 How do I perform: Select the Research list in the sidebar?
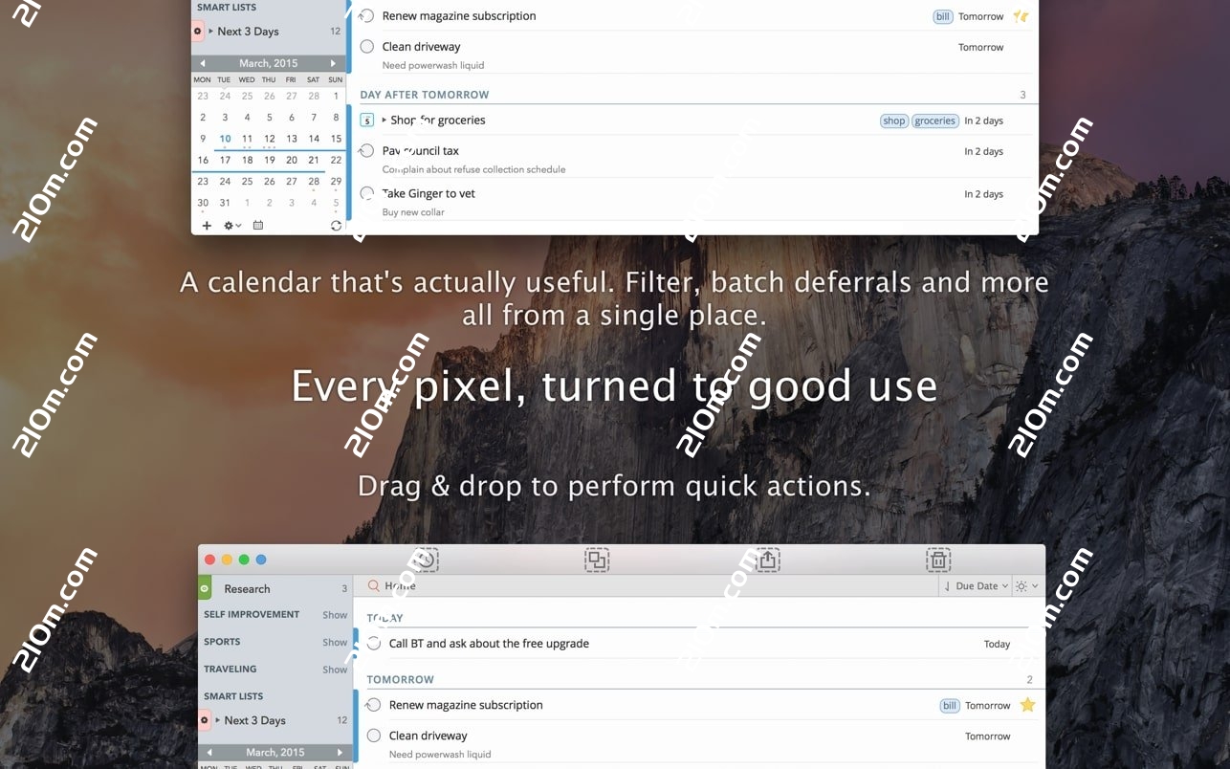(247, 588)
